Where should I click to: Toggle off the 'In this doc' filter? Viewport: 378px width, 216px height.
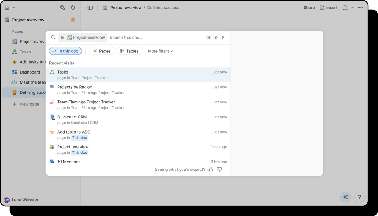coord(65,51)
